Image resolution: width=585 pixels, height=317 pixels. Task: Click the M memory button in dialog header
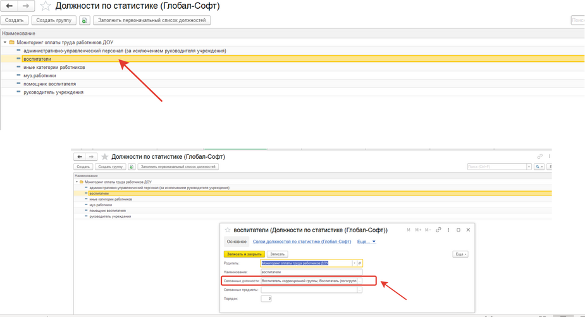[x=409, y=230]
